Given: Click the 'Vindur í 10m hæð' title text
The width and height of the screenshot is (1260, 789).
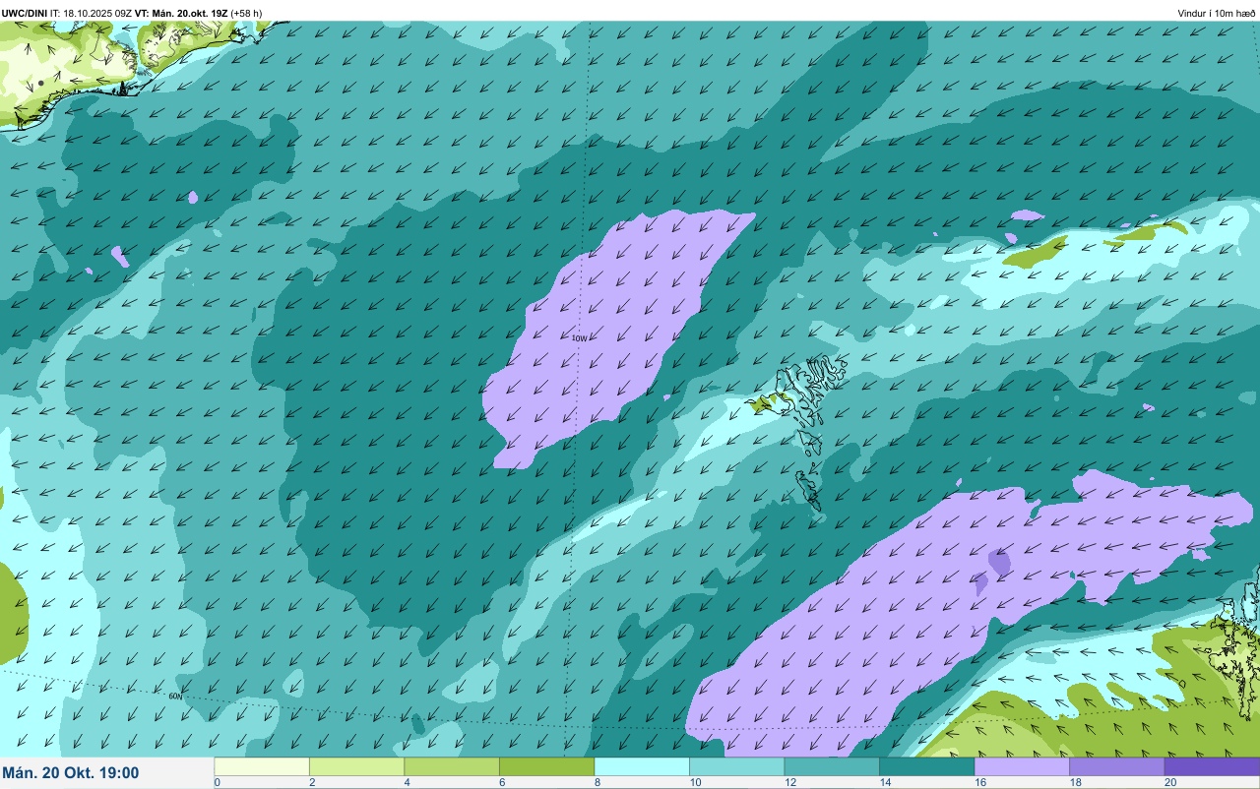Looking at the screenshot, I should tap(1217, 13).
